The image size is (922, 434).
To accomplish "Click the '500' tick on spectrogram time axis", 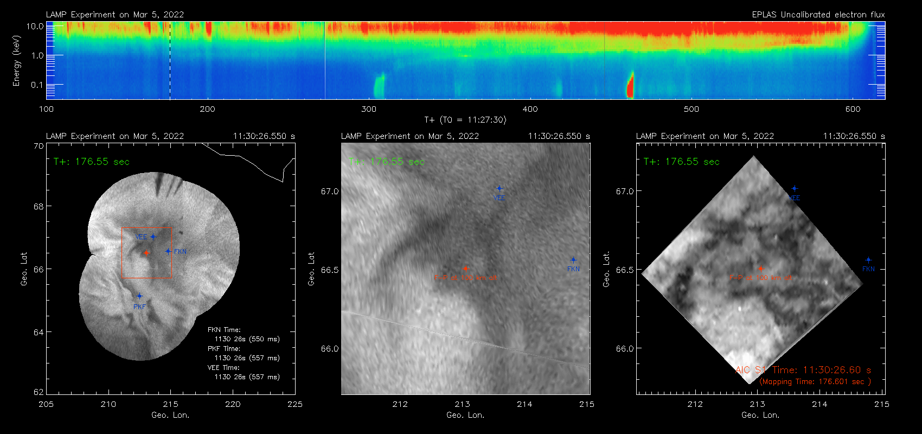I will (691, 109).
